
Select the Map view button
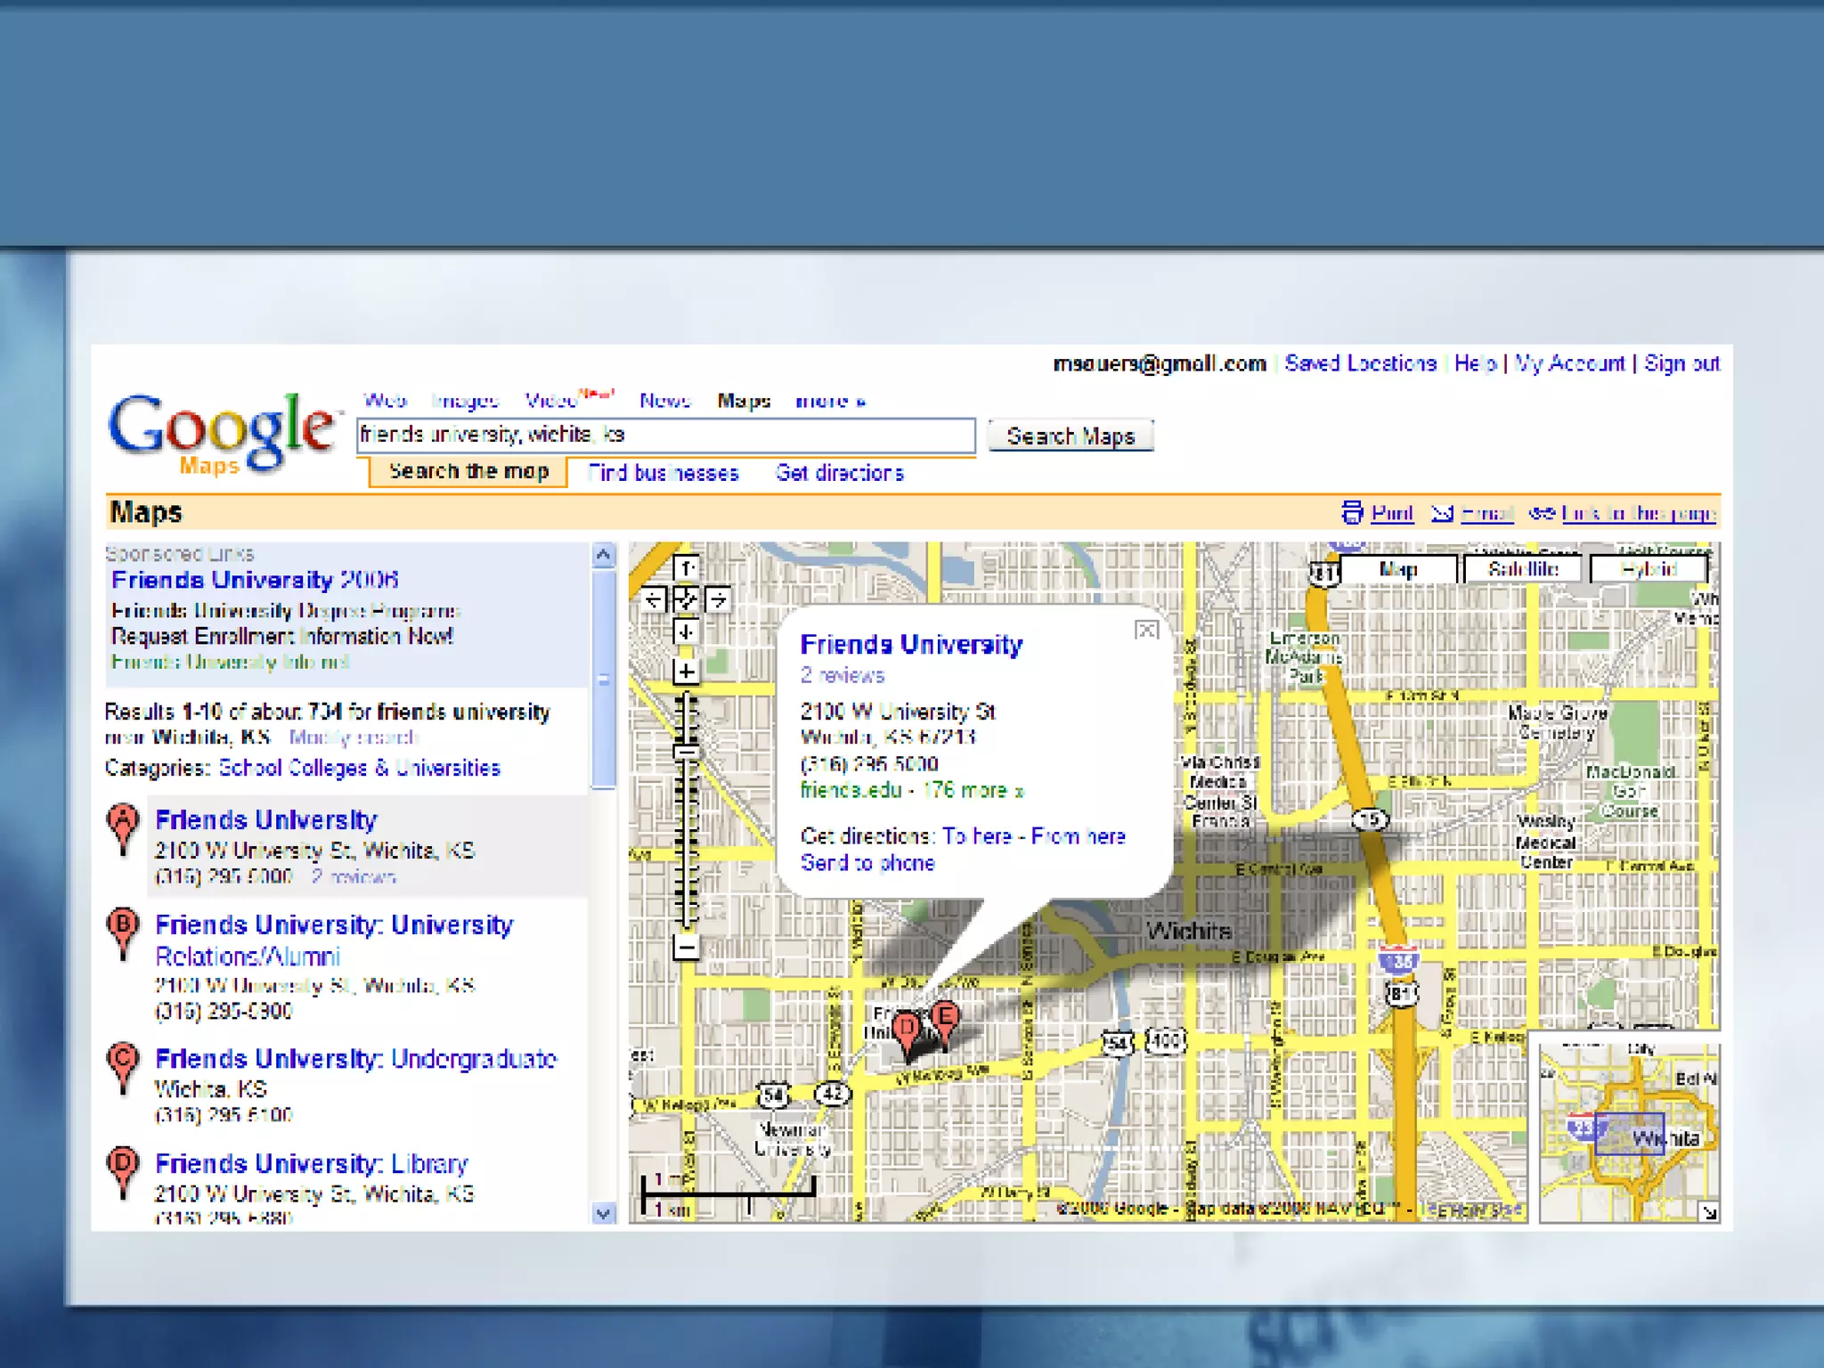coord(1397,569)
